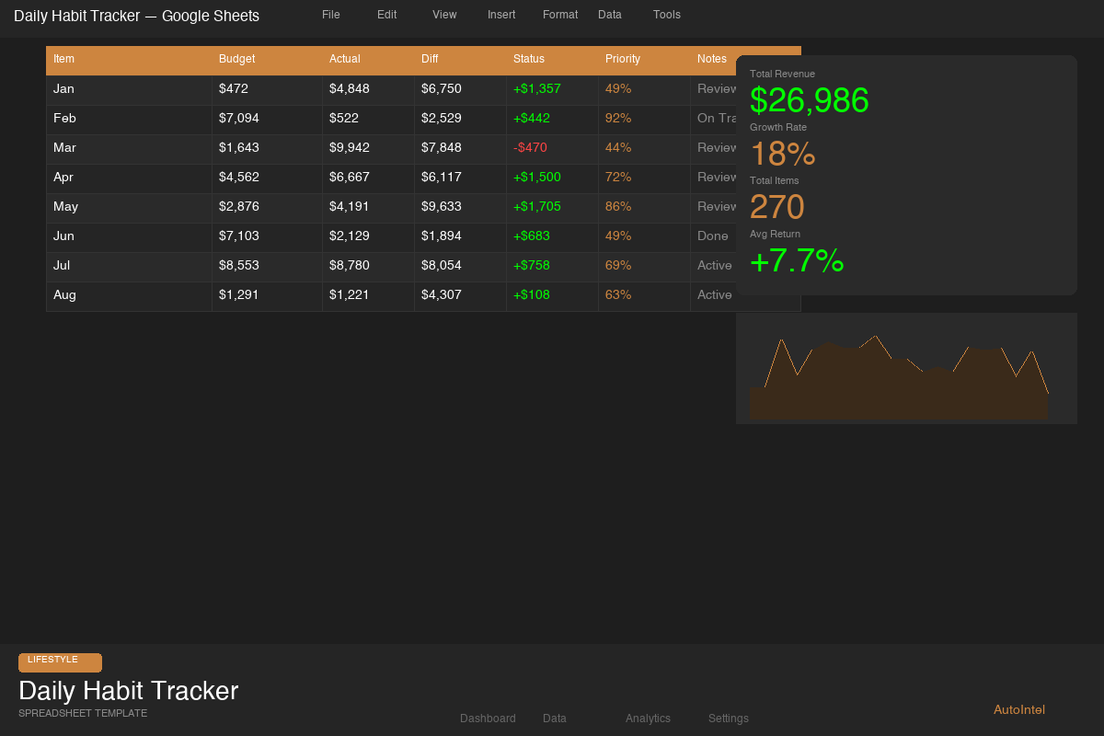The width and height of the screenshot is (1104, 736).
Task: Switch to the Settings tab
Action: [729, 719]
